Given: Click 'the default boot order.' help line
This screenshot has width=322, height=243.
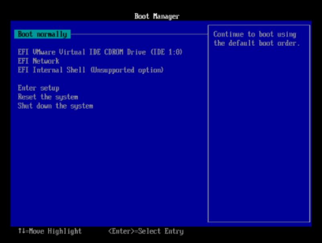Looking at the screenshot, I should (257, 43).
